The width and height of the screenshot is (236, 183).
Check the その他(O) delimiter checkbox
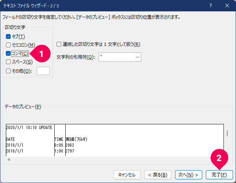pos(8,71)
